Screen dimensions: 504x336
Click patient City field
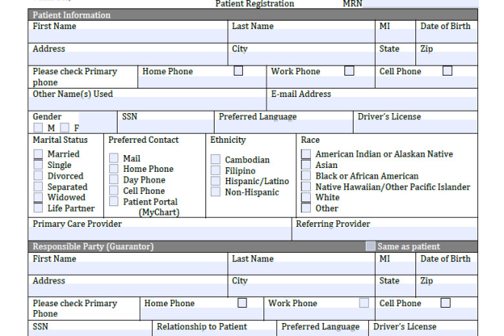click(x=302, y=59)
